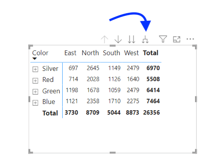Screen dimensions: 223x165
Task: Click Red South value 1126
Action: pos(114,79)
